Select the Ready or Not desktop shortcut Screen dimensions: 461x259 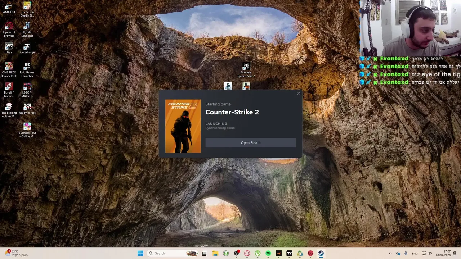coord(27,108)
